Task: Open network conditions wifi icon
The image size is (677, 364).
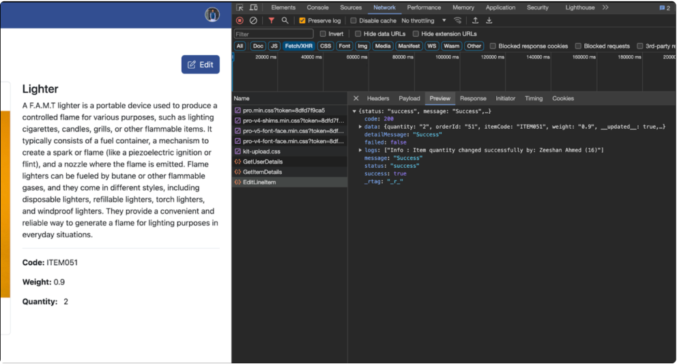Action: pos(458,20)
